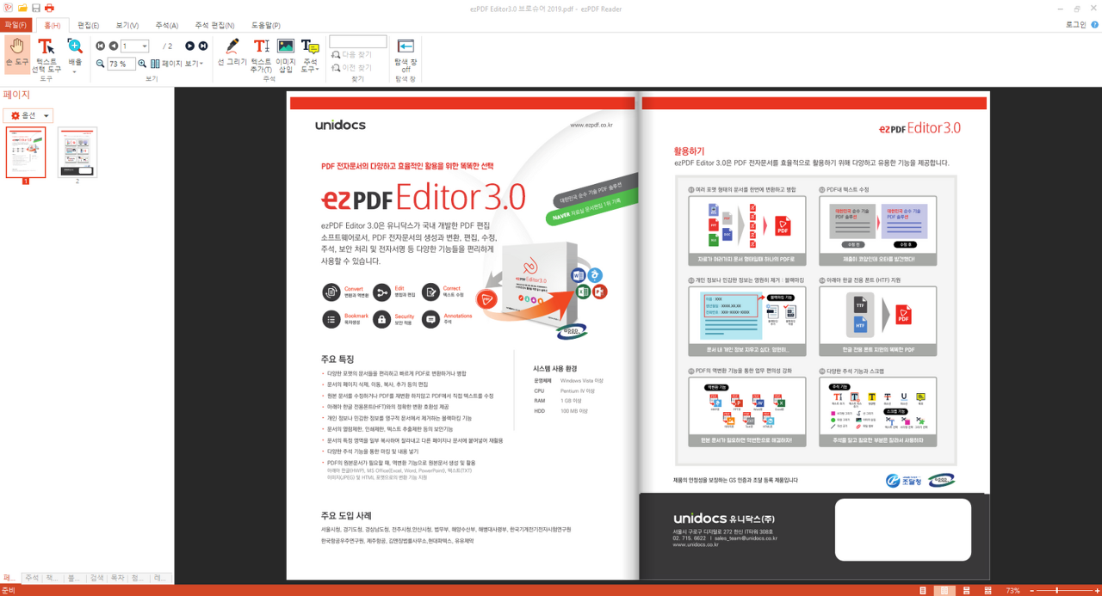
Task: Click the 73 % zoom percentage field
Action: click(x=121, y=64)
